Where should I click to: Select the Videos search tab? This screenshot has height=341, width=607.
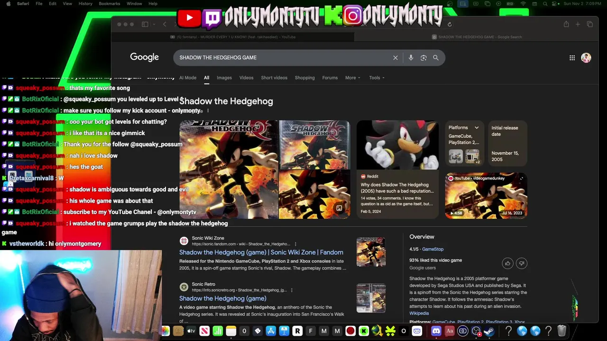click(x=246, y=78)
